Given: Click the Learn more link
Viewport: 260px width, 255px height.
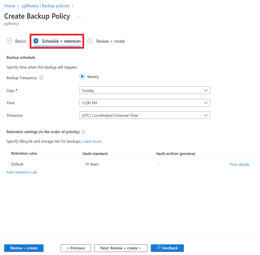Looking at the screenshot, I should pos(92,142).
